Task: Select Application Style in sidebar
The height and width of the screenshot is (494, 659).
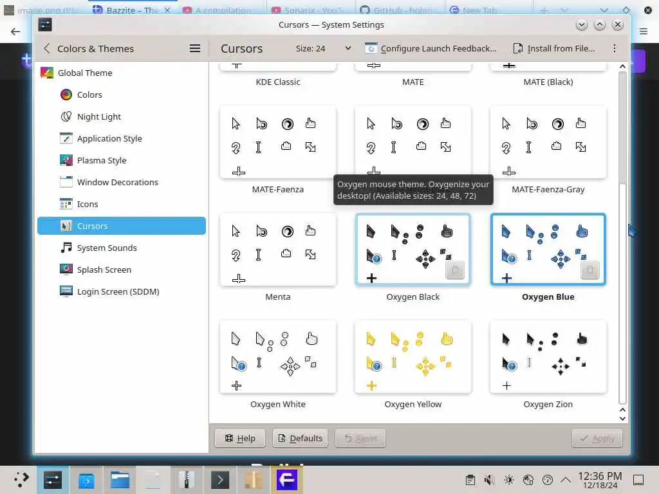Action: (122, 138)
